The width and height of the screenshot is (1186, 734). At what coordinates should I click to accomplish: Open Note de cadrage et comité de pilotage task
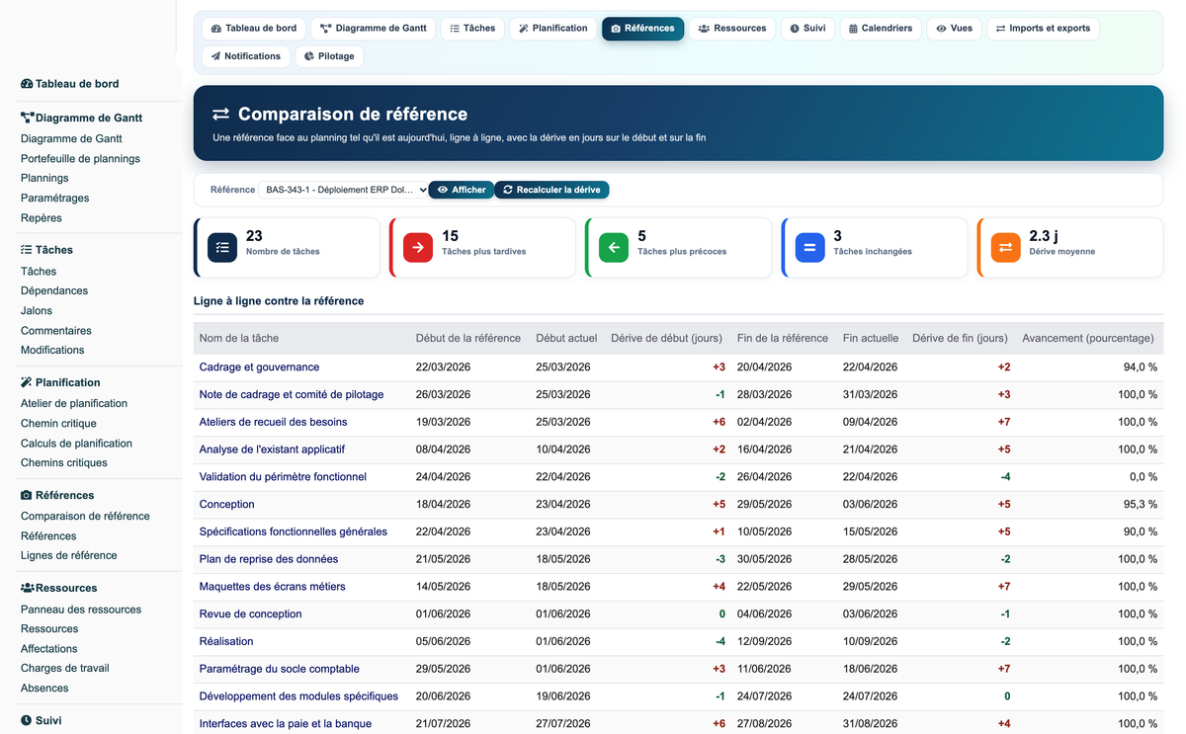(x=292, y=394)
